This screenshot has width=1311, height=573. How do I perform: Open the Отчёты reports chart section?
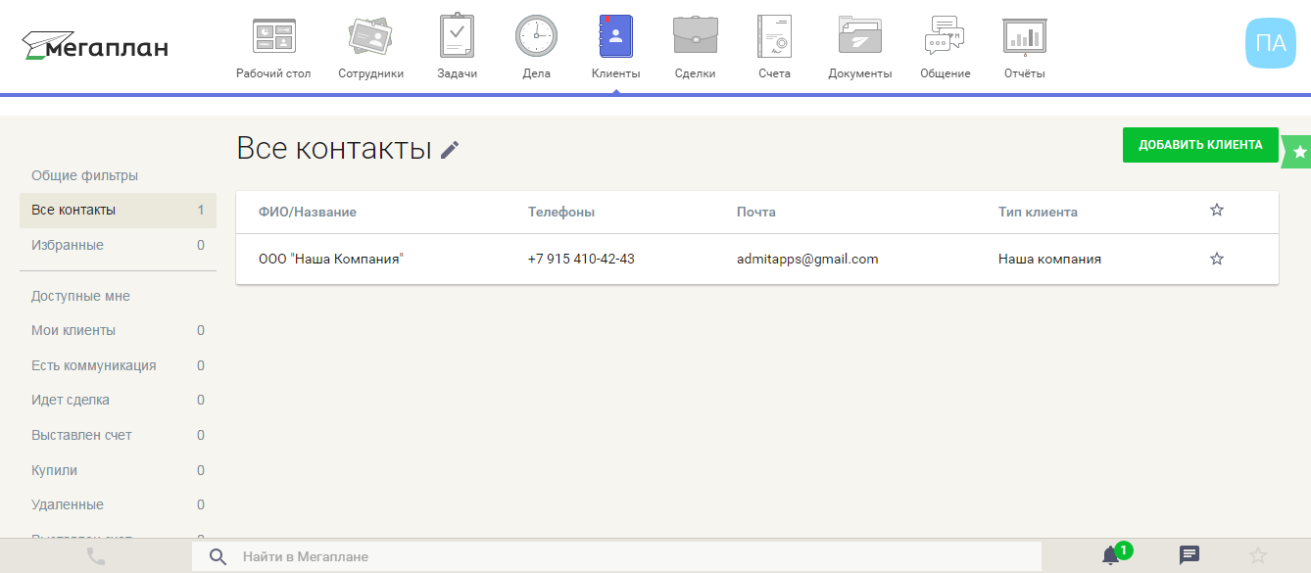[x=1025, y=47]
